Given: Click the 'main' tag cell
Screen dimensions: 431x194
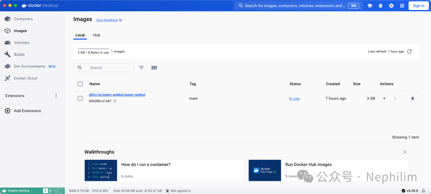Looking at the screenshot, I should pos(193,98).
